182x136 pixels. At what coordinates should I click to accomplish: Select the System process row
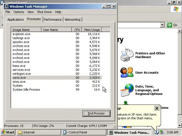57,86
